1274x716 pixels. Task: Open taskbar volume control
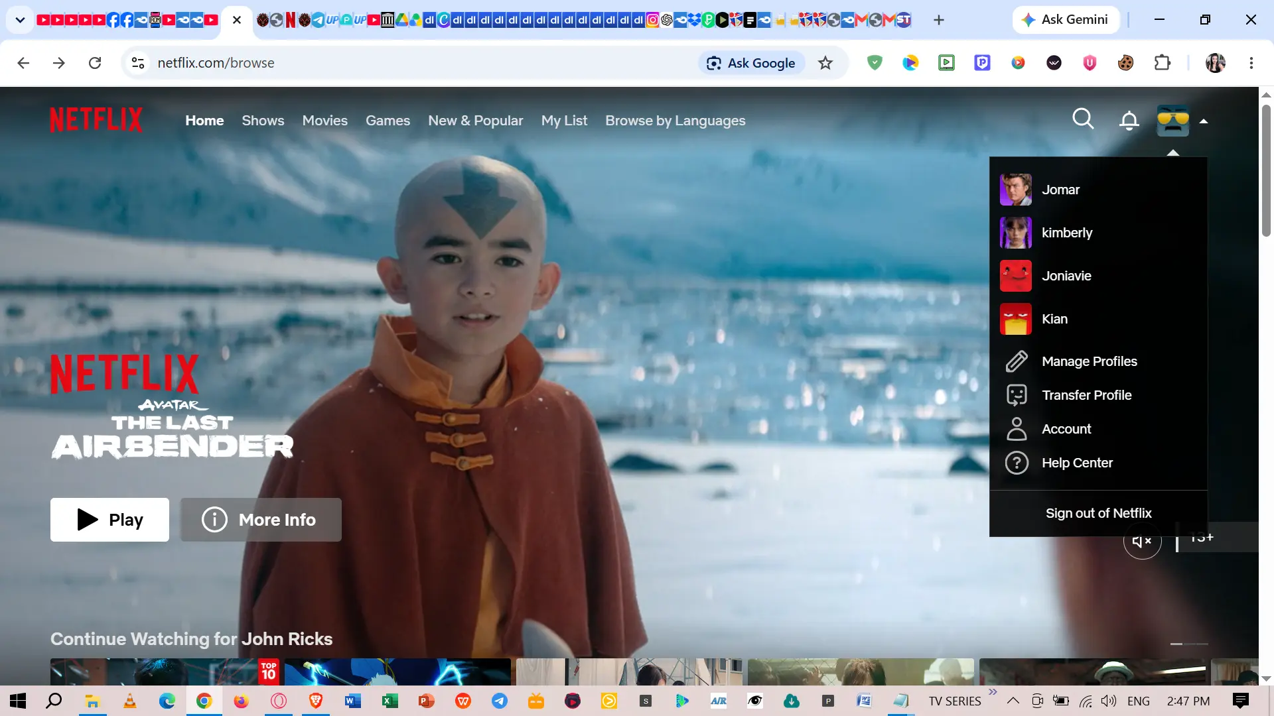click(1108, 701)
